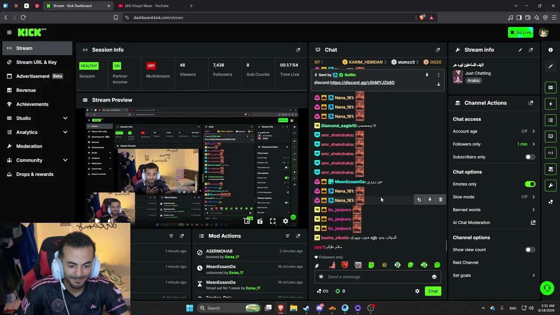
Task: Focus the Send a message field
Action: [378, 277]
